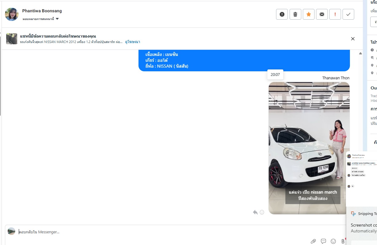Reply to the car video message
The height and width of the screenshot is (245, 377).
255,212
